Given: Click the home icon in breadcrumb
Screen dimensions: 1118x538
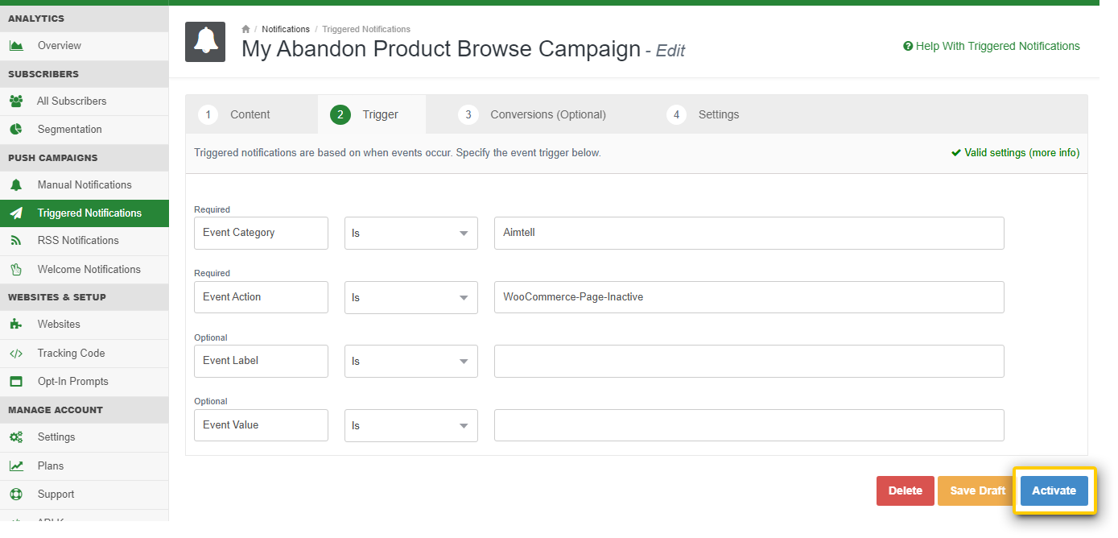Looking at the screenshot, I should click(x=246, y=29).
